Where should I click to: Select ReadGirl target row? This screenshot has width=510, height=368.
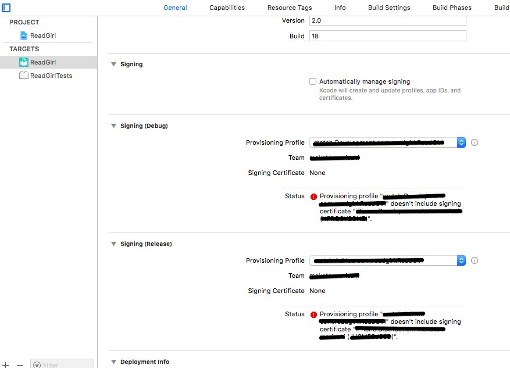point(48,62)
